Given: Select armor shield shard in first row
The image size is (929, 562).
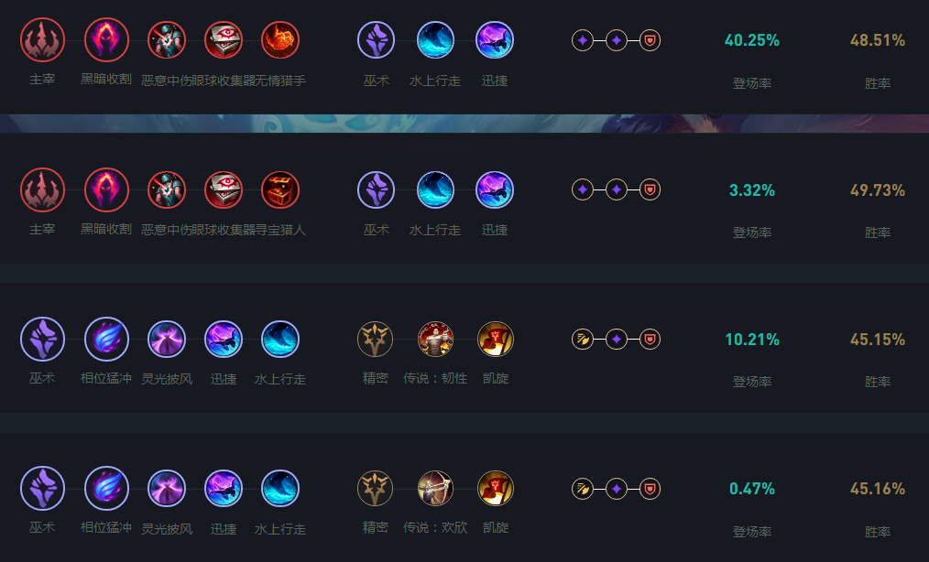Looking at the screenshot, I should (x=650, y=40).
